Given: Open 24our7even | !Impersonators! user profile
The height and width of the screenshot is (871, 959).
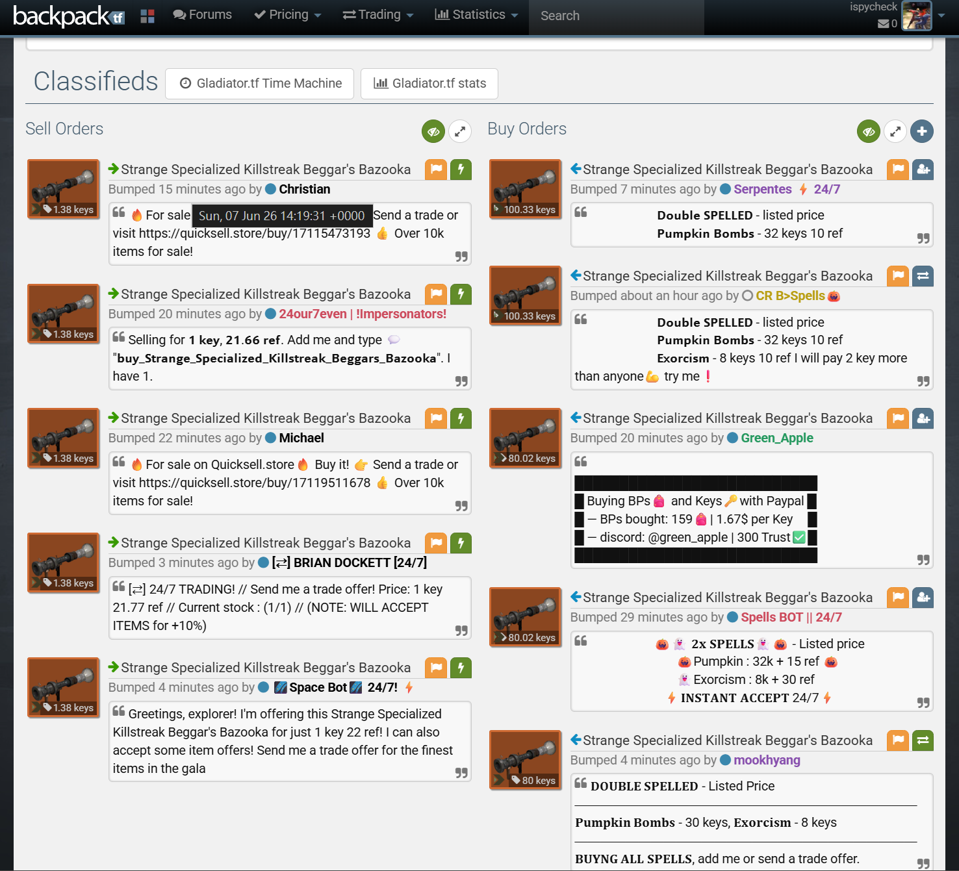Looking at the screenshot, I should [x=363, y=314].
